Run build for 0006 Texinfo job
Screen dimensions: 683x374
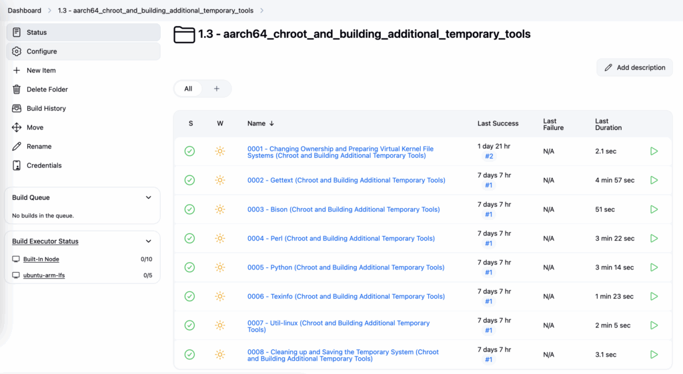coord(654,297)
